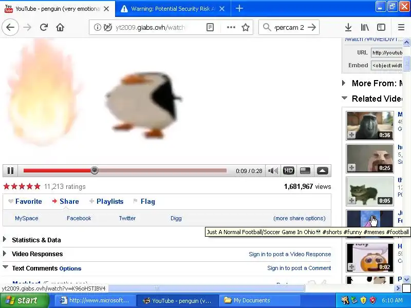411x308 pixels.
Task: Open My Documents from the taskbar
Action: 259,300
